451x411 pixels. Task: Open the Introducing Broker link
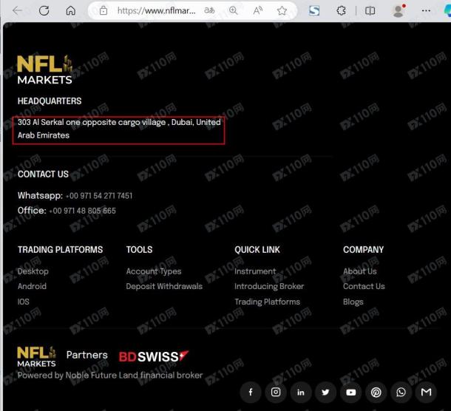269,286
